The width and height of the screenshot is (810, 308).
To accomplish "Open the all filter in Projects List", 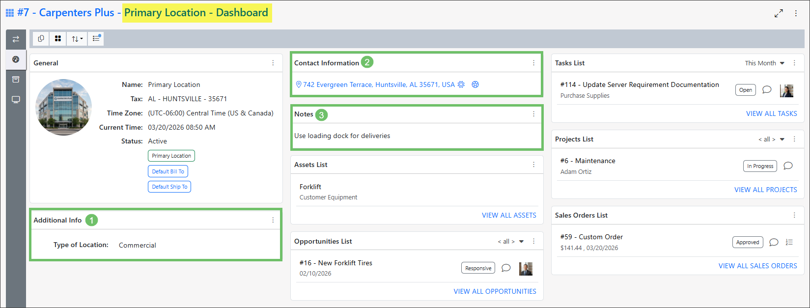I will (x=771, y=139).
